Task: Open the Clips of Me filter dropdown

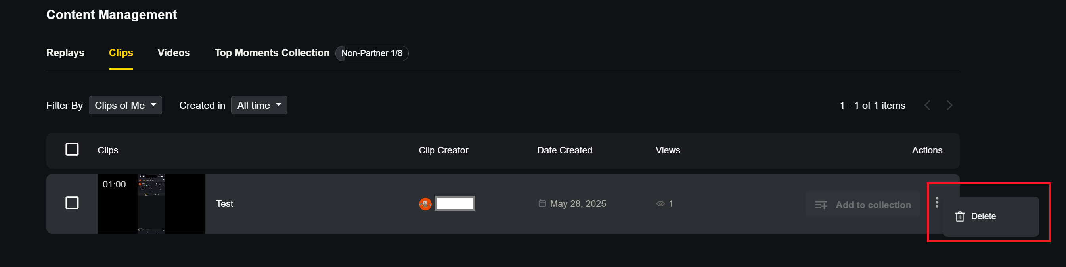Action: tap(125, 105)
